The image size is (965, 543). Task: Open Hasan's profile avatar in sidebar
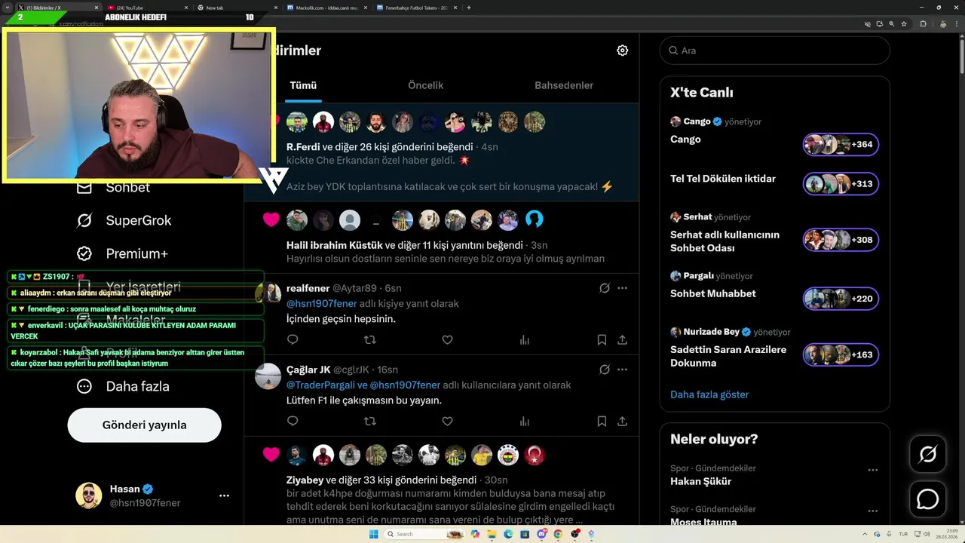pos(88,495)
